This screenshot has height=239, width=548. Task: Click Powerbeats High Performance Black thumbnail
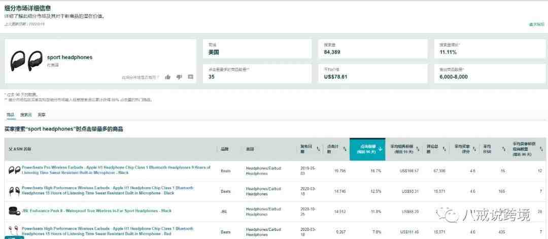(14, 191)
